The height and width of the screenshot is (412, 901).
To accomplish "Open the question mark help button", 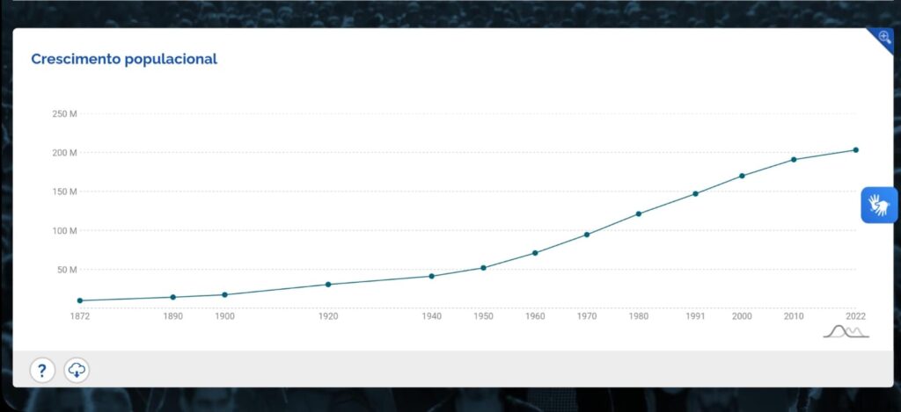I will 42,370.
